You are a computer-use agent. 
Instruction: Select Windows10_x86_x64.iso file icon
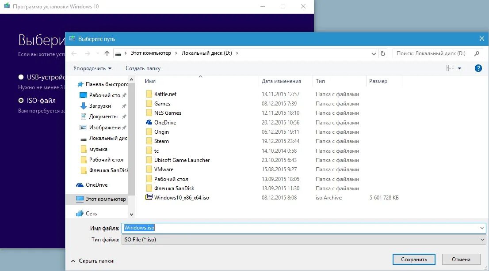(x=149, y=197)
